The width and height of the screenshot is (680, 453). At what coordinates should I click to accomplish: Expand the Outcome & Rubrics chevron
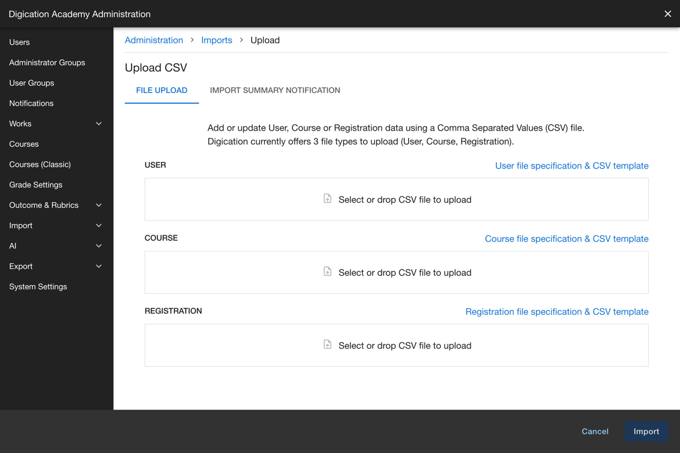tap(99, 205)
